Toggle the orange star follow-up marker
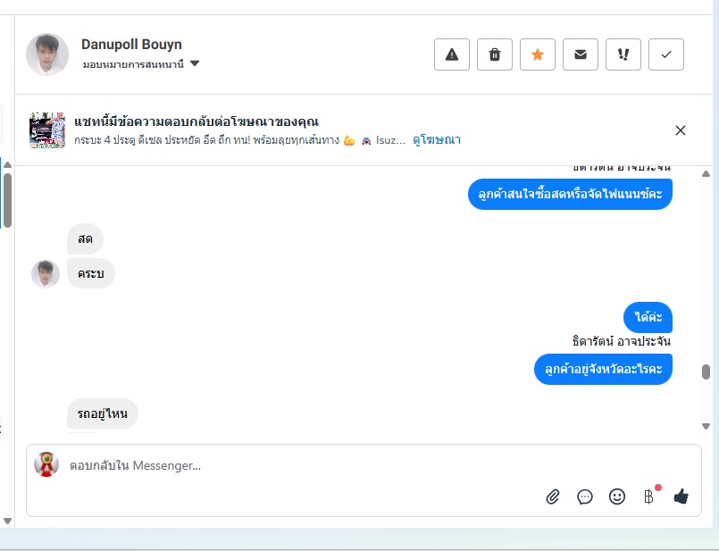The image size is (719, 551). tap(538, 54)
